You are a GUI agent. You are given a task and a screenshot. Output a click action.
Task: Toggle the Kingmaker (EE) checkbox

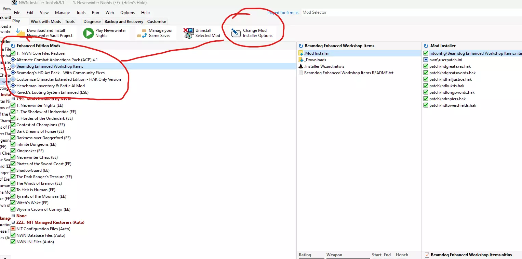(x=13, y=151)
